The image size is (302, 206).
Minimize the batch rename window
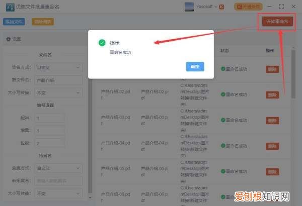click(269, 7)
